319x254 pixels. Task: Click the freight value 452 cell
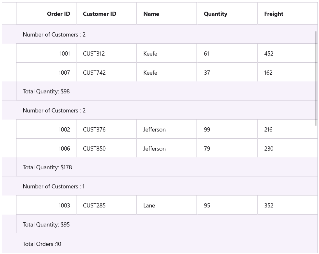coord(268,53)
